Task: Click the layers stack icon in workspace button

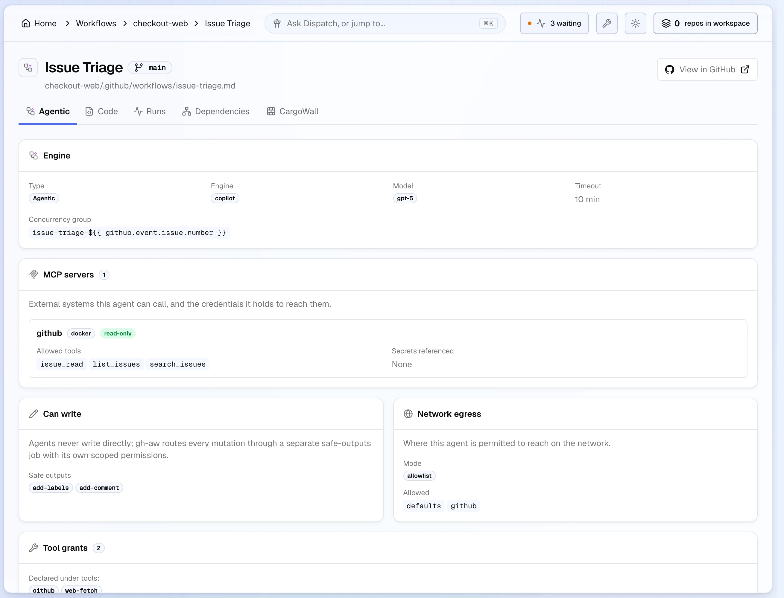Action: (x=666, y=24)
